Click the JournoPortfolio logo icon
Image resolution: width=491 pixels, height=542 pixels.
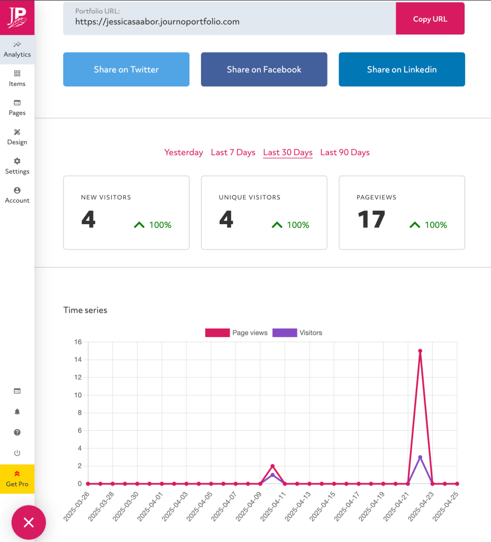coord(17,17)
